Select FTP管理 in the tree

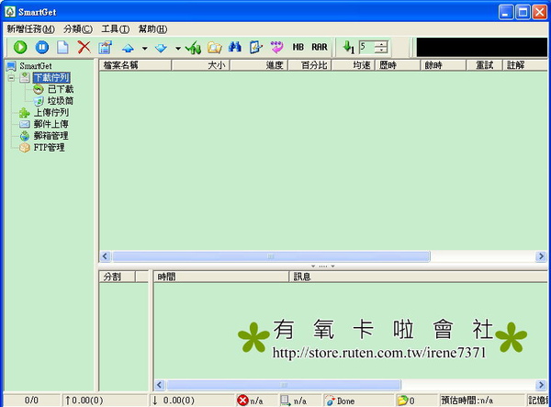[x=50, y=147]
